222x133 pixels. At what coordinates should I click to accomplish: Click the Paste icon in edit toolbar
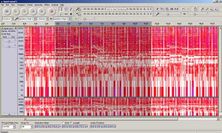[167, 9]
